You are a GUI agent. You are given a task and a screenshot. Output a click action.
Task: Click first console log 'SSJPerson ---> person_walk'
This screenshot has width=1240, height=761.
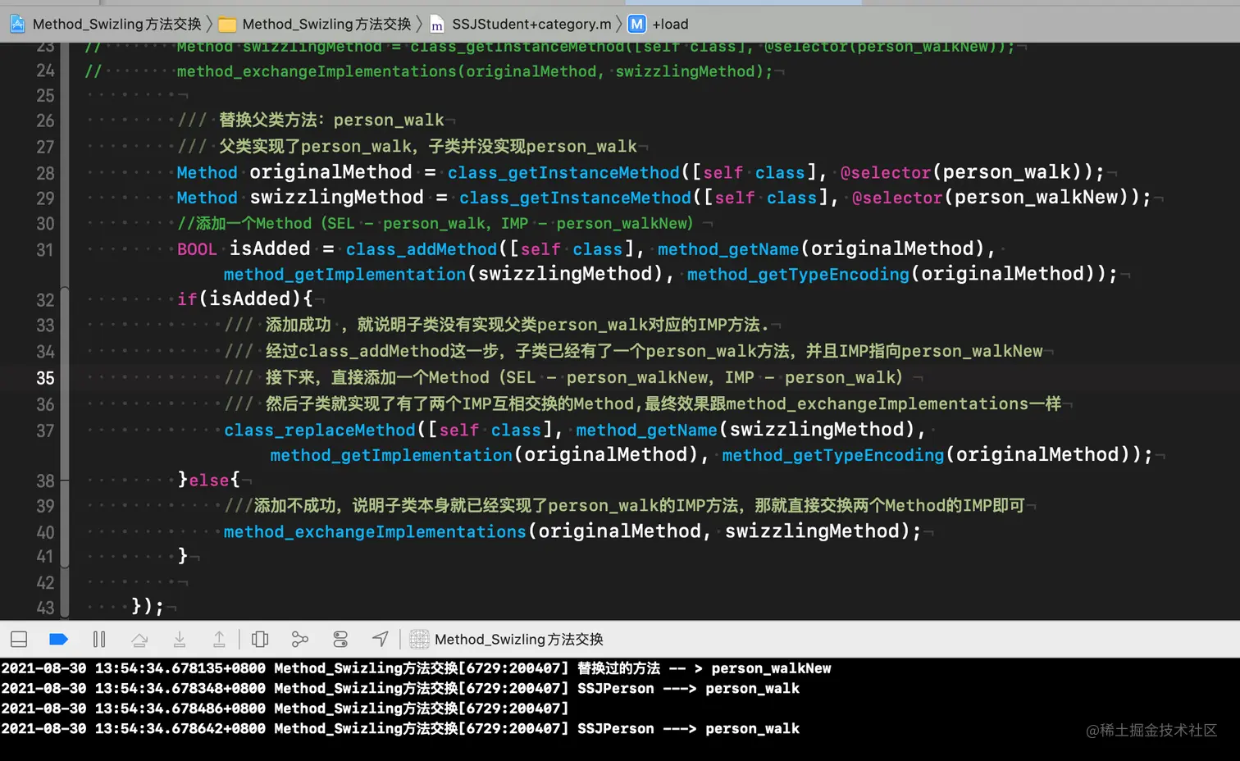pos(688,688)
